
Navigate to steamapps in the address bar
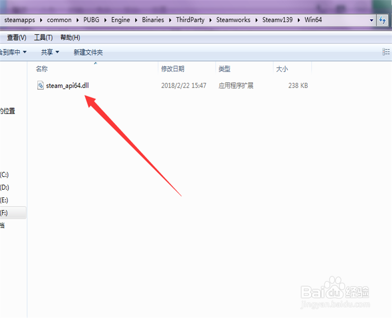(x=20, y=20)
